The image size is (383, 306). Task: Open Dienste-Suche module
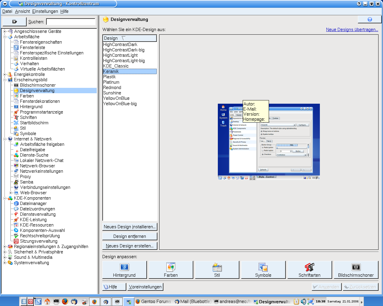[34, 155]
